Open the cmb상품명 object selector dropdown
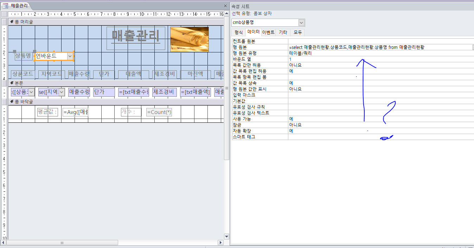 click(301, 23)
